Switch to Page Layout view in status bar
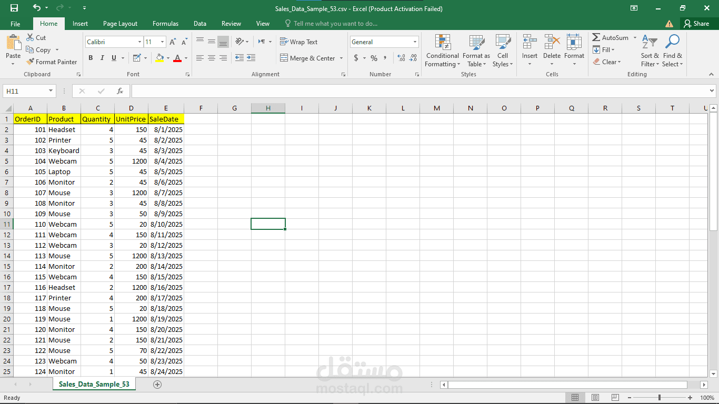Screen dimensions: 719x404 click(x=595, y=398)
